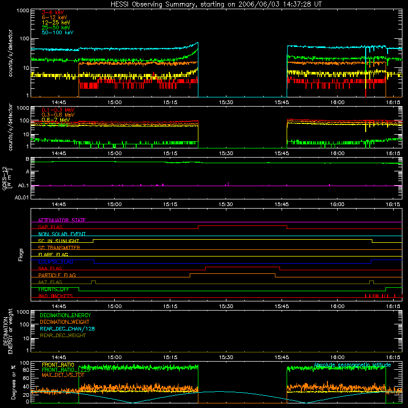The width and height of the screenshot is (408, 408).
Task: Click the FLARE_FLAG label
Action: 53,254
